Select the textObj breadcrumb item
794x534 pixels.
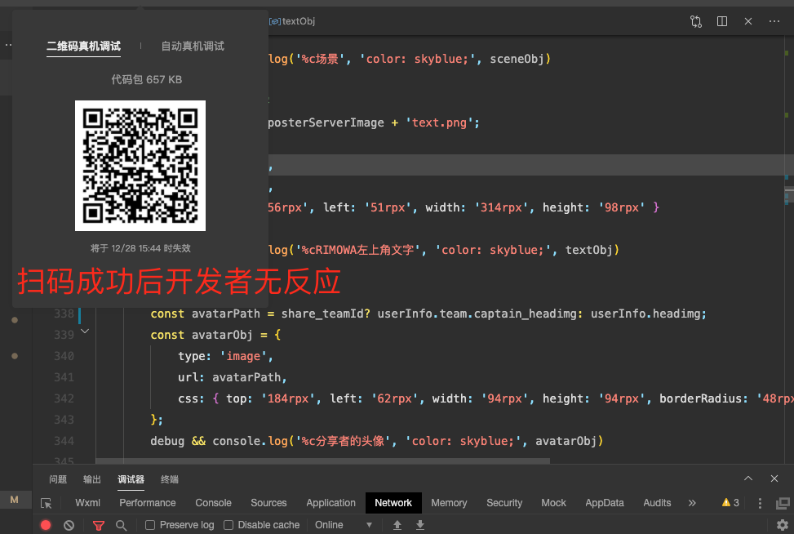(292, 21)
